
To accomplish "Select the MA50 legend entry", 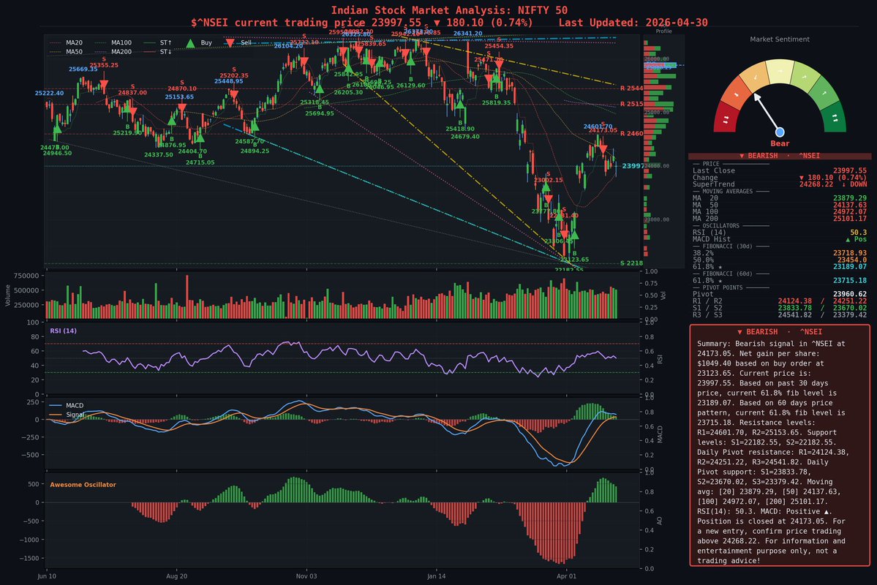I will [x=67, y=51].
